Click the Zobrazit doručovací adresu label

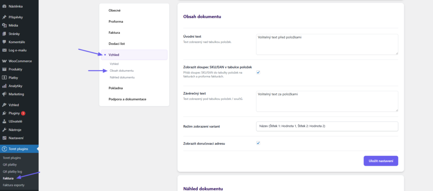204,144
